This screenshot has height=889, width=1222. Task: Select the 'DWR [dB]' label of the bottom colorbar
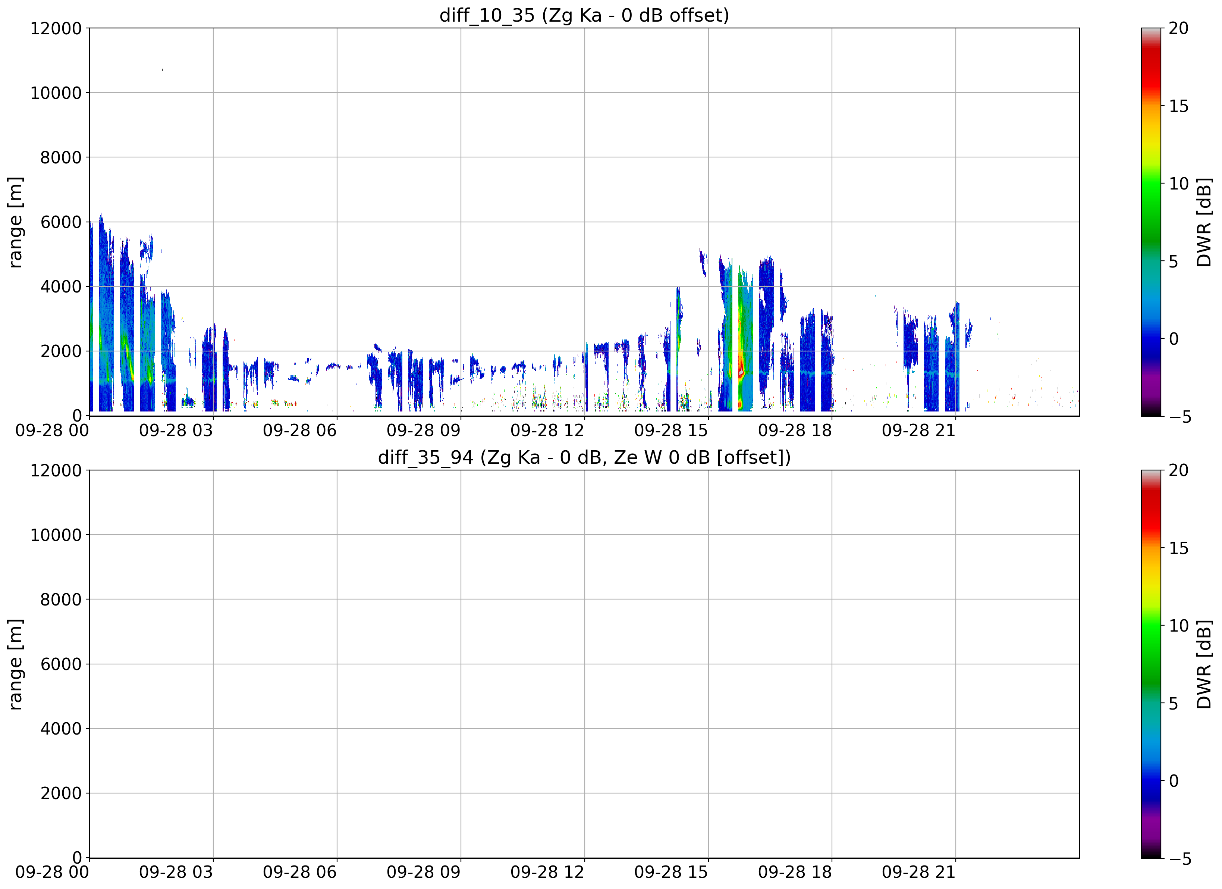(1204, 664)
